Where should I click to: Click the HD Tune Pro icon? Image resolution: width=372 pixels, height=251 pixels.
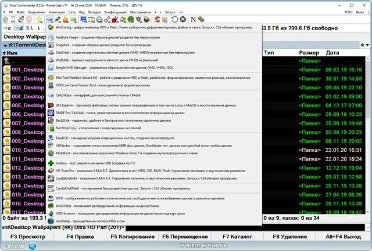51,171
